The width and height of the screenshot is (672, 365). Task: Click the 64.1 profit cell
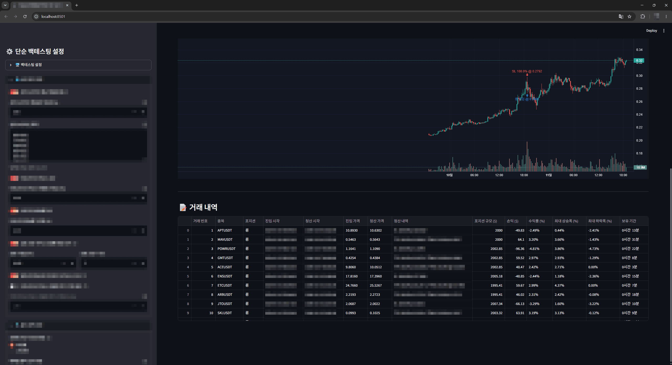515,240
